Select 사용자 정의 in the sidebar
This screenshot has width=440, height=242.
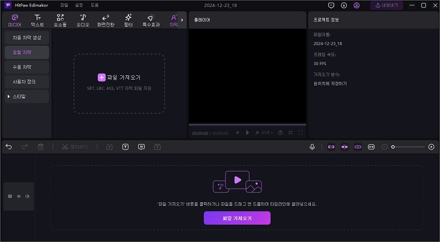point(27,82)
